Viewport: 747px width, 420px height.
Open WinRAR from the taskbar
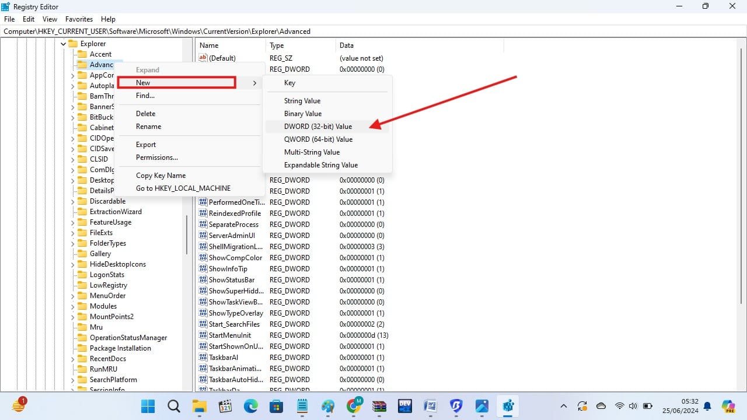[x=379, y=406]
